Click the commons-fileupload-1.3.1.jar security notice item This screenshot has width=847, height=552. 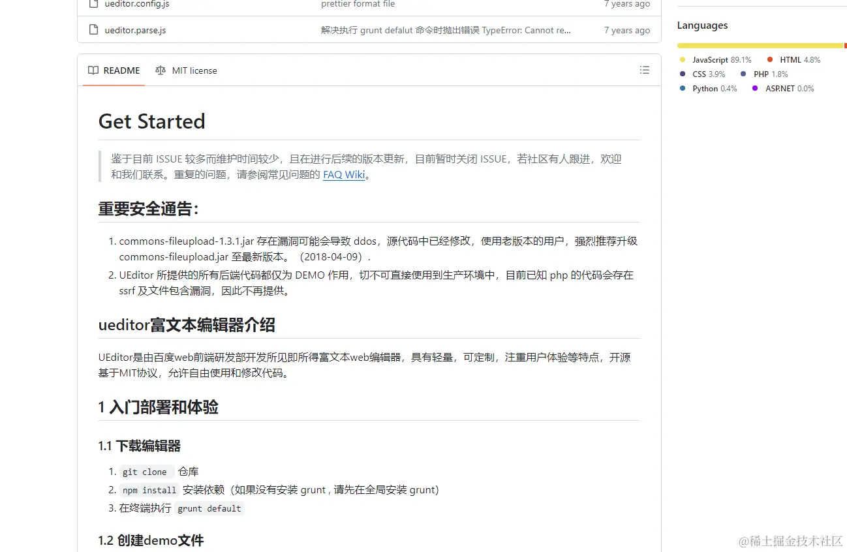(x=378, y=249)
